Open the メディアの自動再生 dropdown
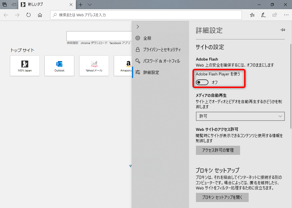Image resolution: width=292 pixels, height=208 pixels. (240, 116)
